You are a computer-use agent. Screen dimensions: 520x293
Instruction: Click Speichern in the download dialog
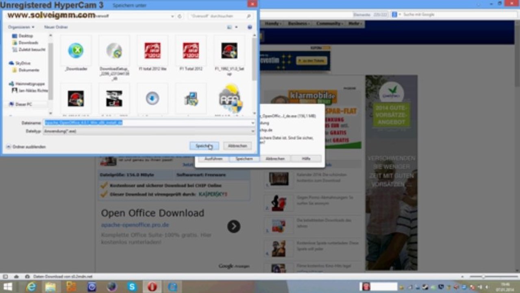(x=244, y=159)
